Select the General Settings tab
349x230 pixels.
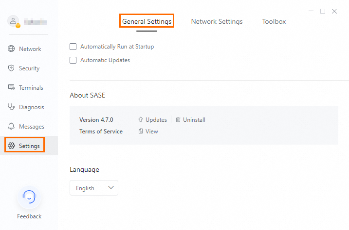click(147, 22)
